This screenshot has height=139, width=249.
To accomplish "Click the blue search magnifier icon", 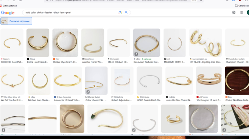I will click(x=126, y=12).
